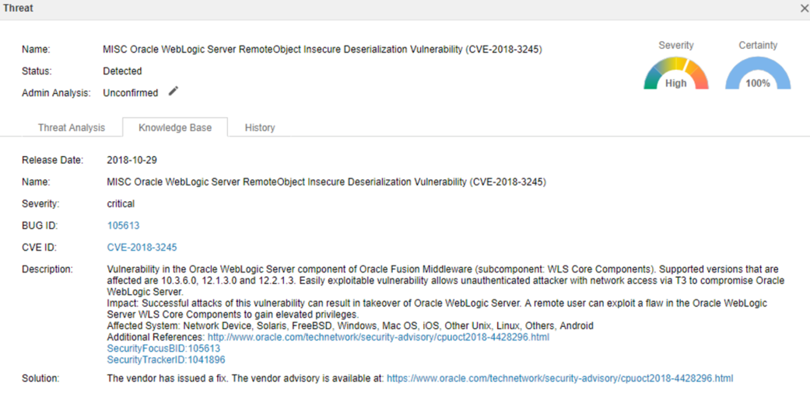Click the Release Date label

click(52, 160)
